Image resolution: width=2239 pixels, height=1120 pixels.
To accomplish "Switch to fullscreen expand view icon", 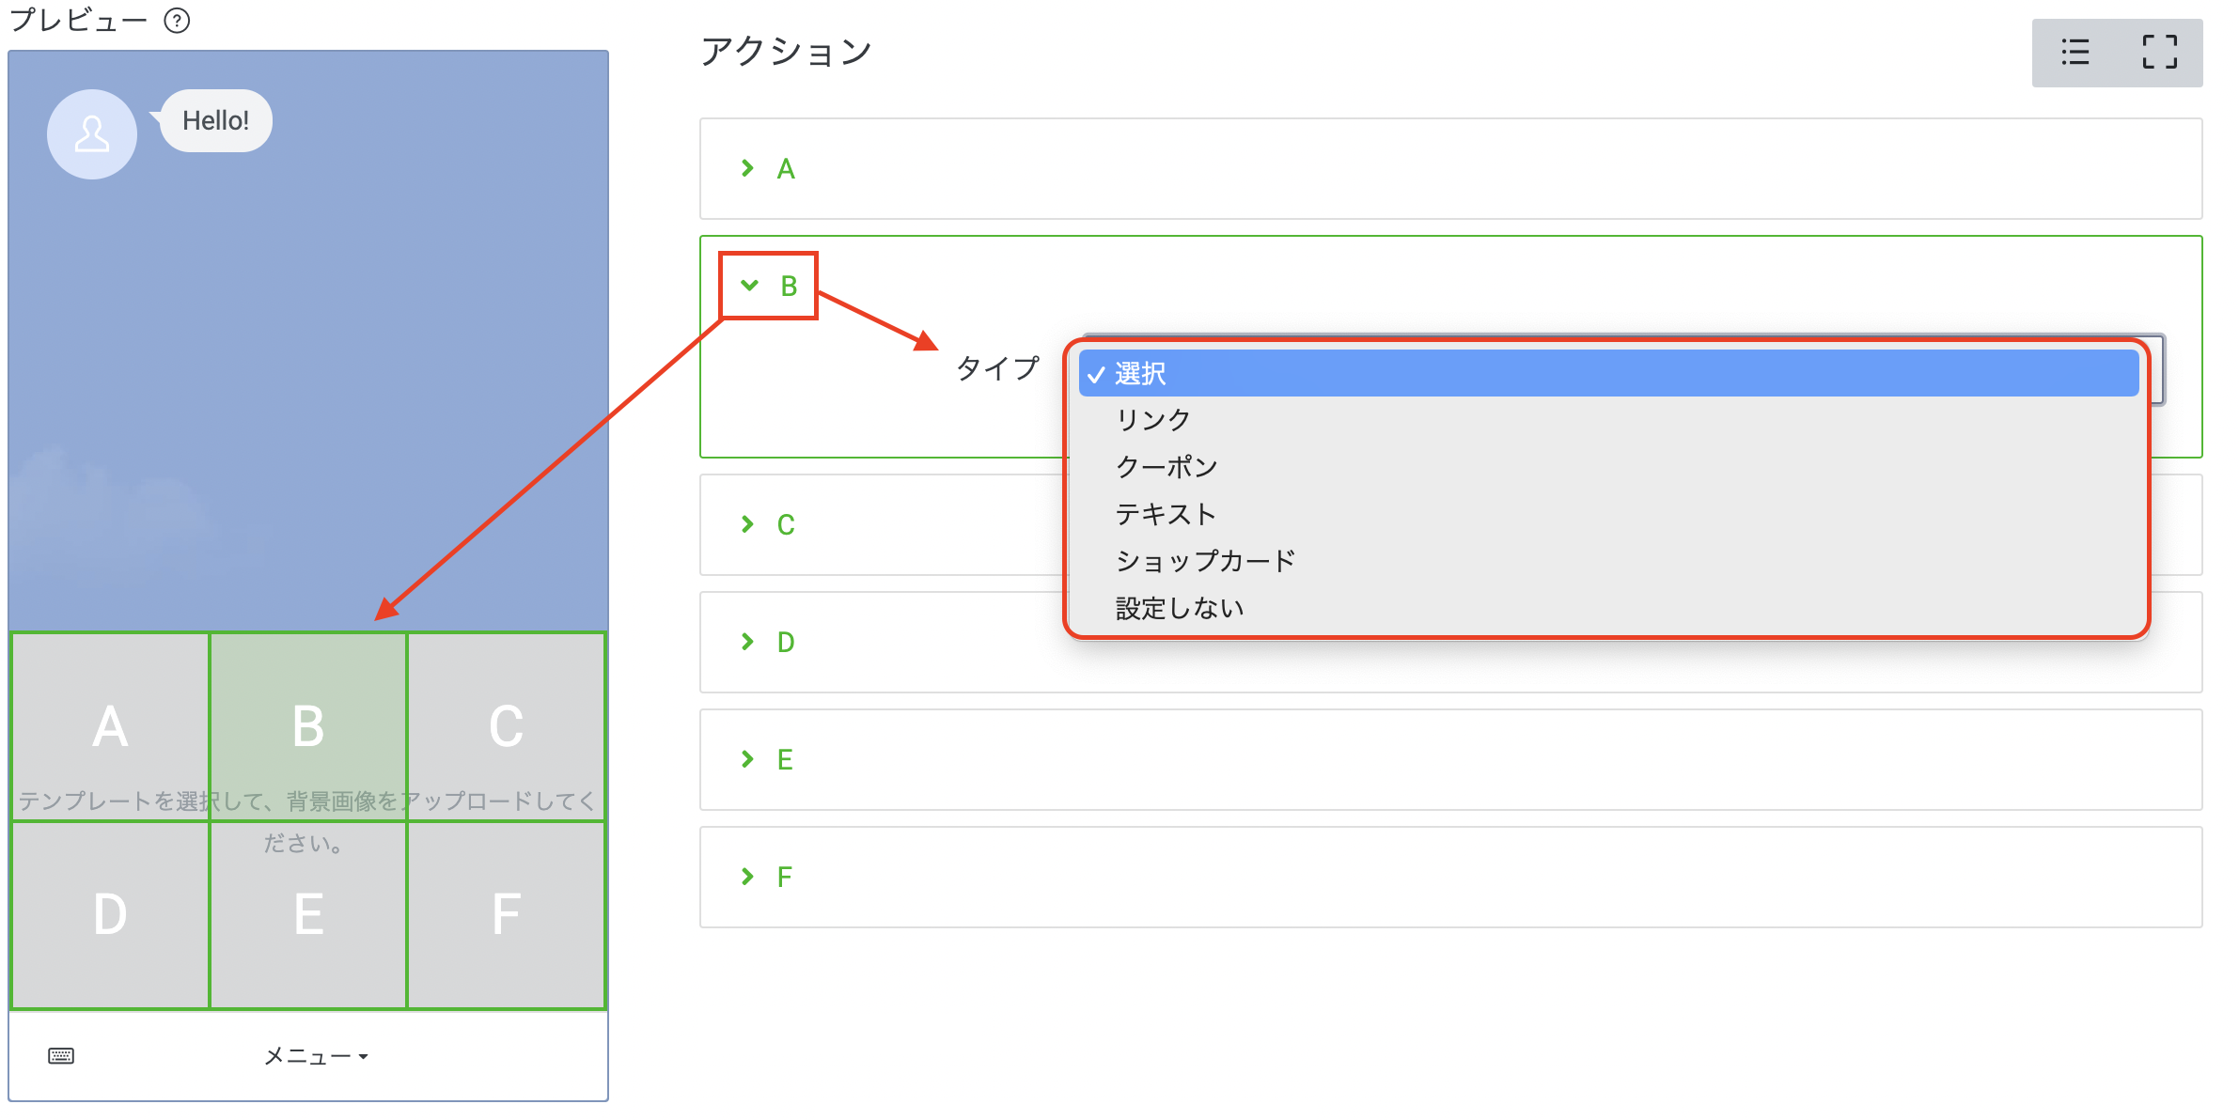I will tap(2159, 52).
